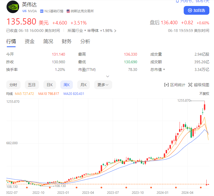Select the 月K chart period
The width and height of the screenshot is (214, 196).
[x=84, y=85]
